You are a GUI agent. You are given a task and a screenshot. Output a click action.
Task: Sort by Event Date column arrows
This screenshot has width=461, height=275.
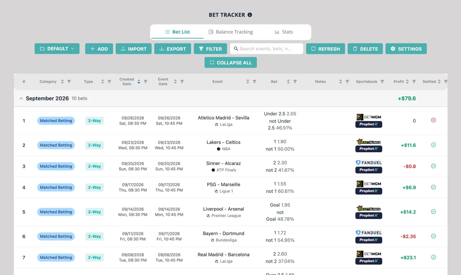pyautogui.click(x=175, y=82)
